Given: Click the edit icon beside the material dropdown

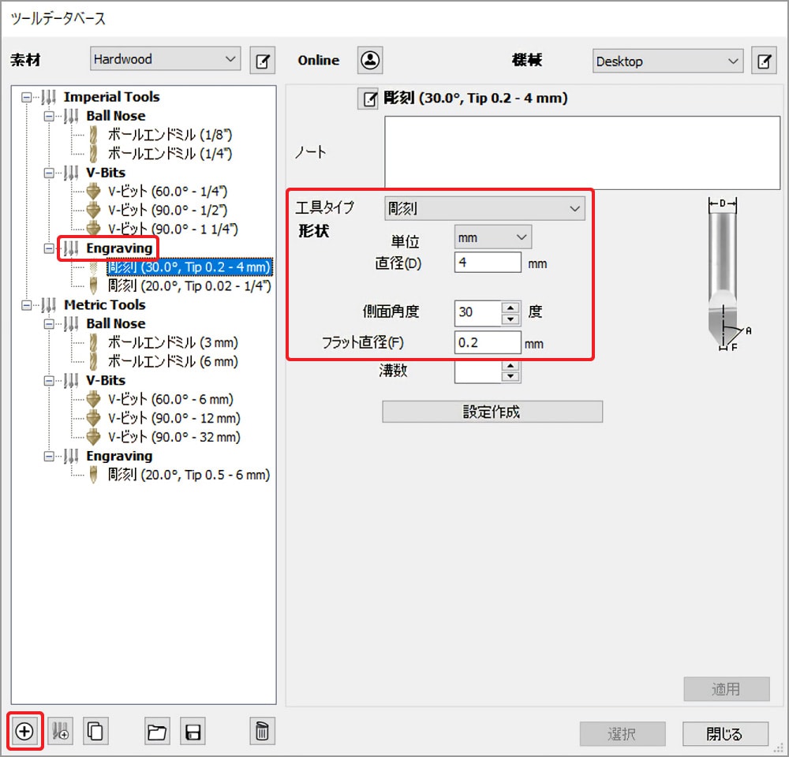Looking at the screenshot, I should 262,60.
